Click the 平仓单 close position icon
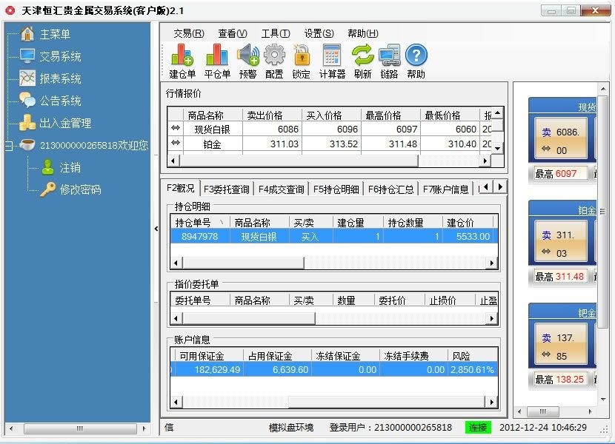The height and width of the screenshot is (444, 615). [217, 56]
